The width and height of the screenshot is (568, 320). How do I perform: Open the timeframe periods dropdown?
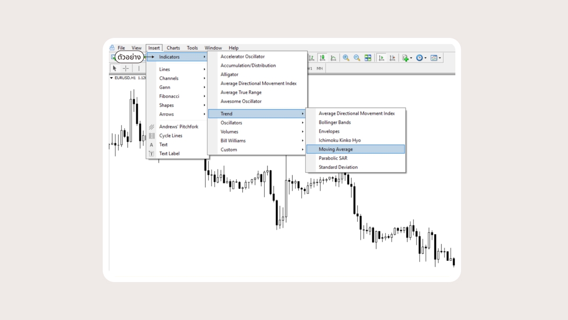(x=425, y=58)
